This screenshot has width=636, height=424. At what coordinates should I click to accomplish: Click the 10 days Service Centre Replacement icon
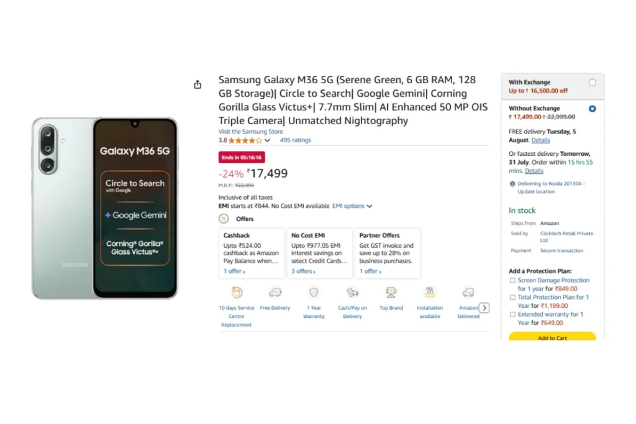click(237, 292)
